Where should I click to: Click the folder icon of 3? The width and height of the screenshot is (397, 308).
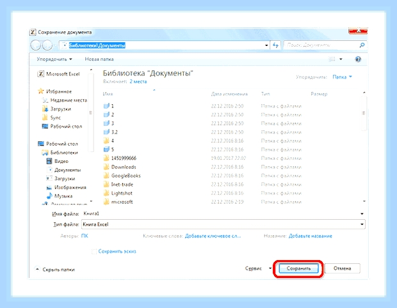pyautogui.click(x=106, y=123)
